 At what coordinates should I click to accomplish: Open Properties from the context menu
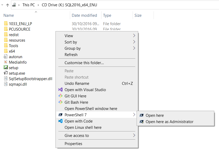pos(73,144)
